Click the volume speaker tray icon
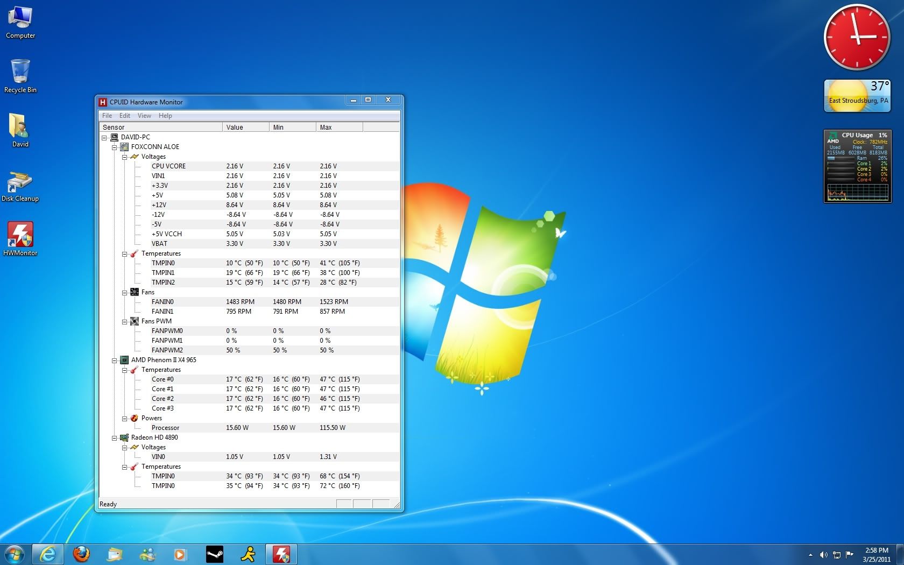 point(823,554)
